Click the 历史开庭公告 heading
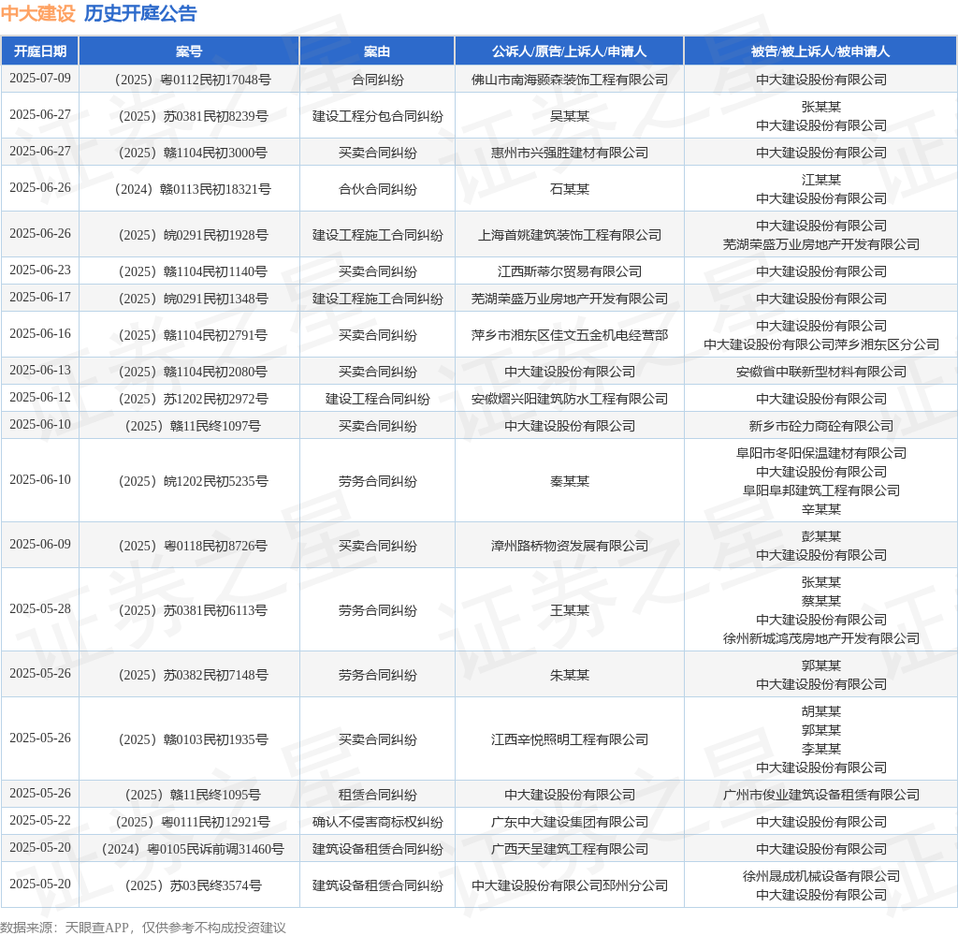 140,13
